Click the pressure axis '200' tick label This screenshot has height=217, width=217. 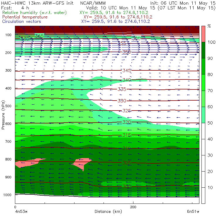8,52
